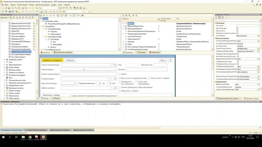Switch to the Параметры tab in attributes panel
262x147 pixels.
(x=155, y=52)
